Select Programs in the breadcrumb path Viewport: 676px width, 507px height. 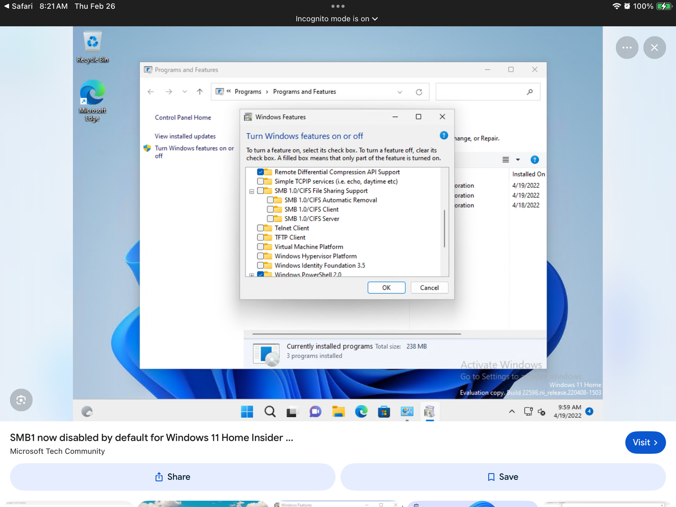pos(248,92)
